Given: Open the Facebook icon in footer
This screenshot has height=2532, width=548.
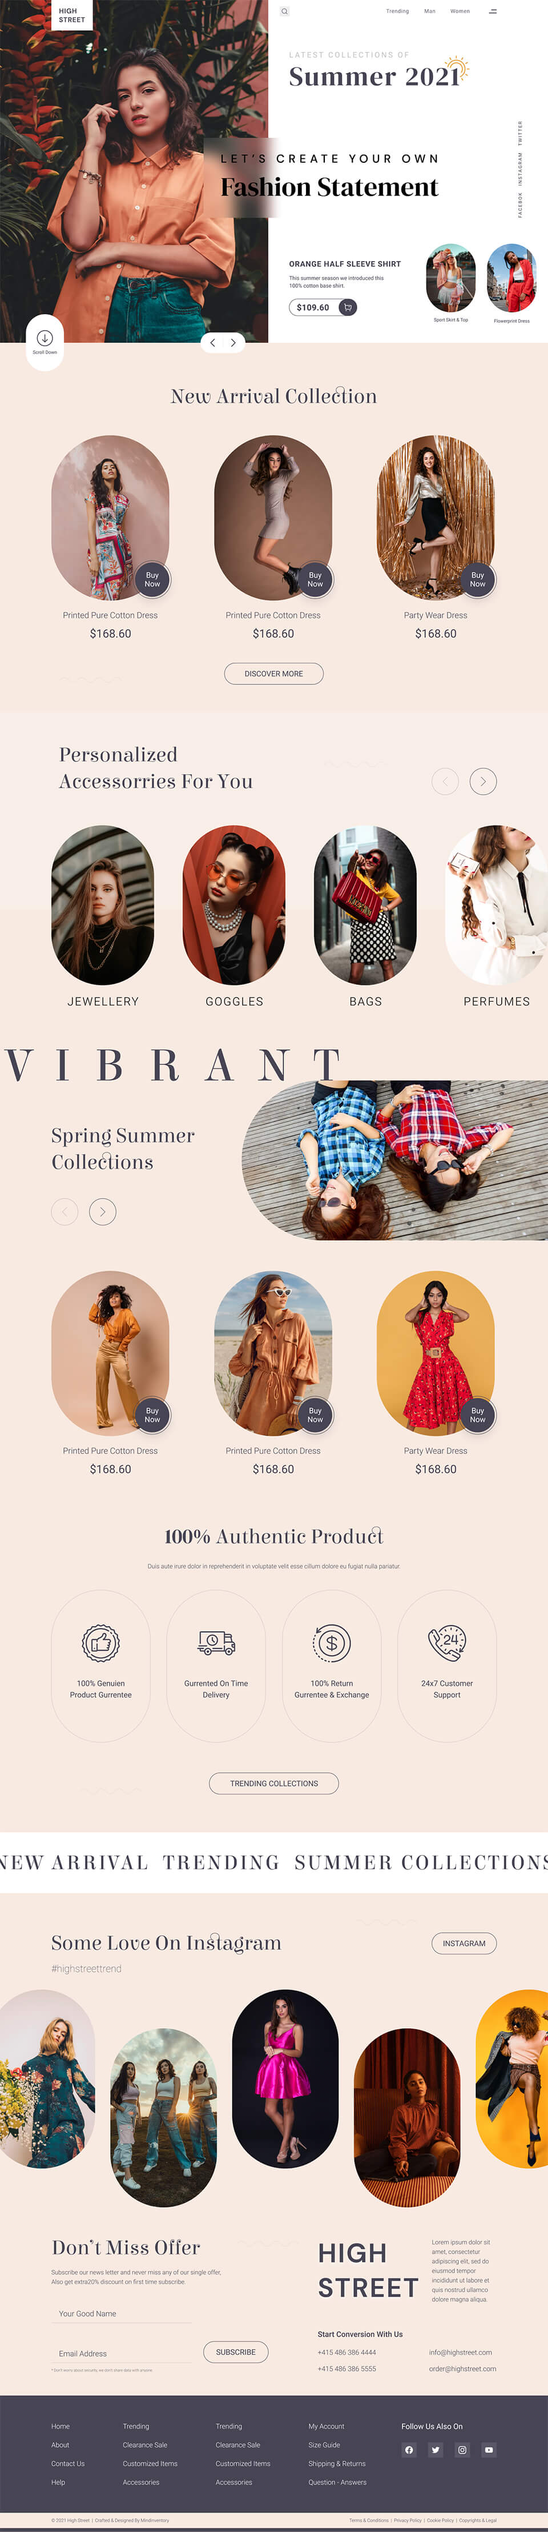Looking at the screenshot, I should (409, 2449).
